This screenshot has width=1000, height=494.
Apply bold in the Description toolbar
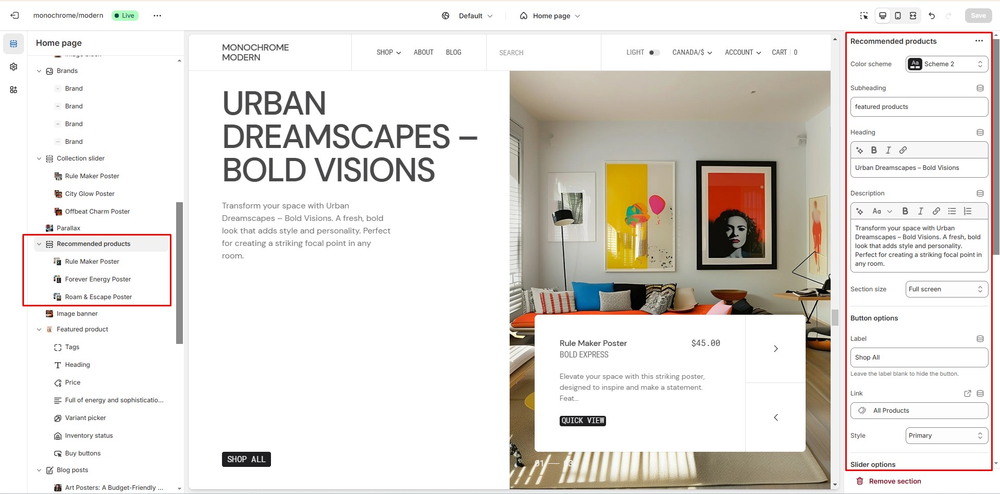pyautogui.click(x=905, y=211)
